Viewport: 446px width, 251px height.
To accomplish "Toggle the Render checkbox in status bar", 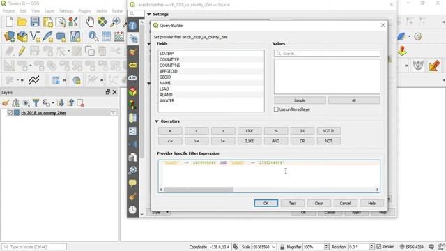I will pos(379,246).
